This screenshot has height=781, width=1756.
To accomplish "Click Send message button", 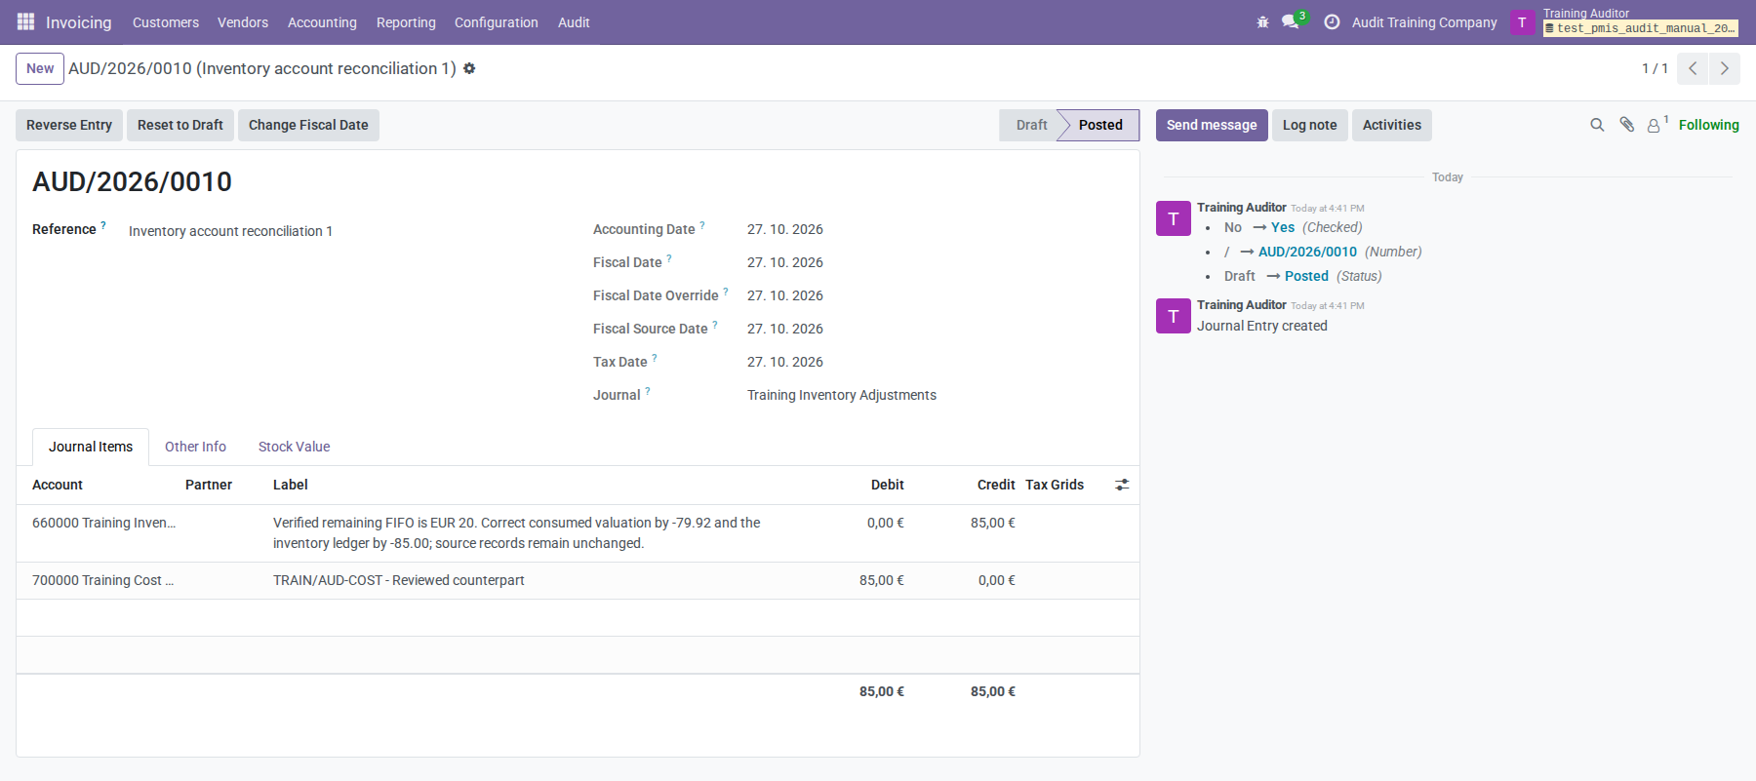I will [1212, 125].
